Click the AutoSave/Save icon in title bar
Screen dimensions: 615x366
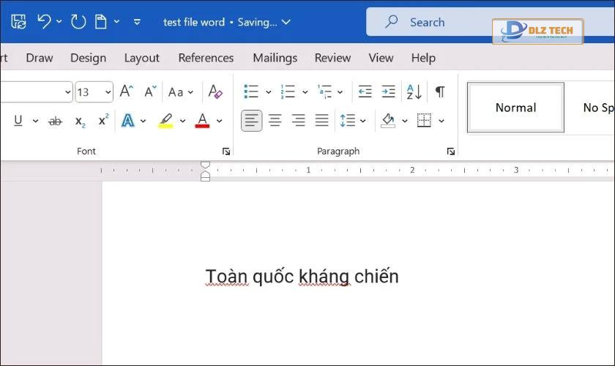pyautogui.click(x=18, y=21)
